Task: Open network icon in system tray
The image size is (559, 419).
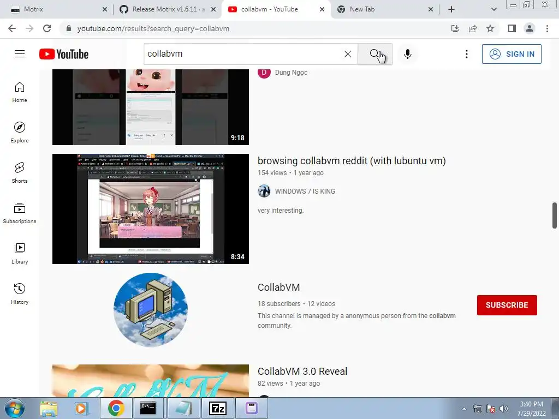Action: pos(477,409)
